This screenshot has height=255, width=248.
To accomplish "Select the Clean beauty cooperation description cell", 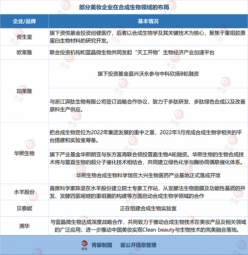I will coord(148,226).
